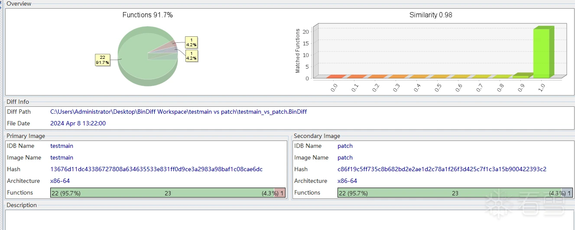Select the Diff Path file location text
Screen dimensions: 575x230
pyautogui.click(x=179, y=112)
